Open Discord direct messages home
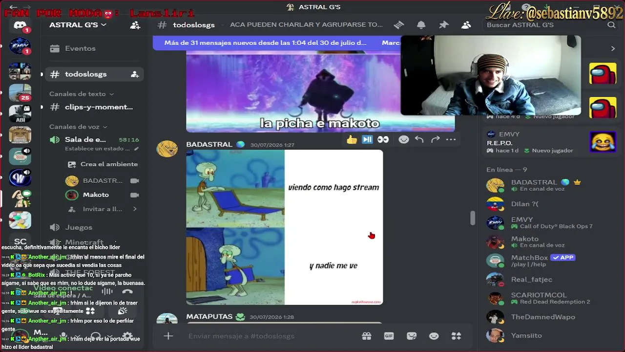Image resolution: width=625 pixels, height=352 pixels. [20, 25]
